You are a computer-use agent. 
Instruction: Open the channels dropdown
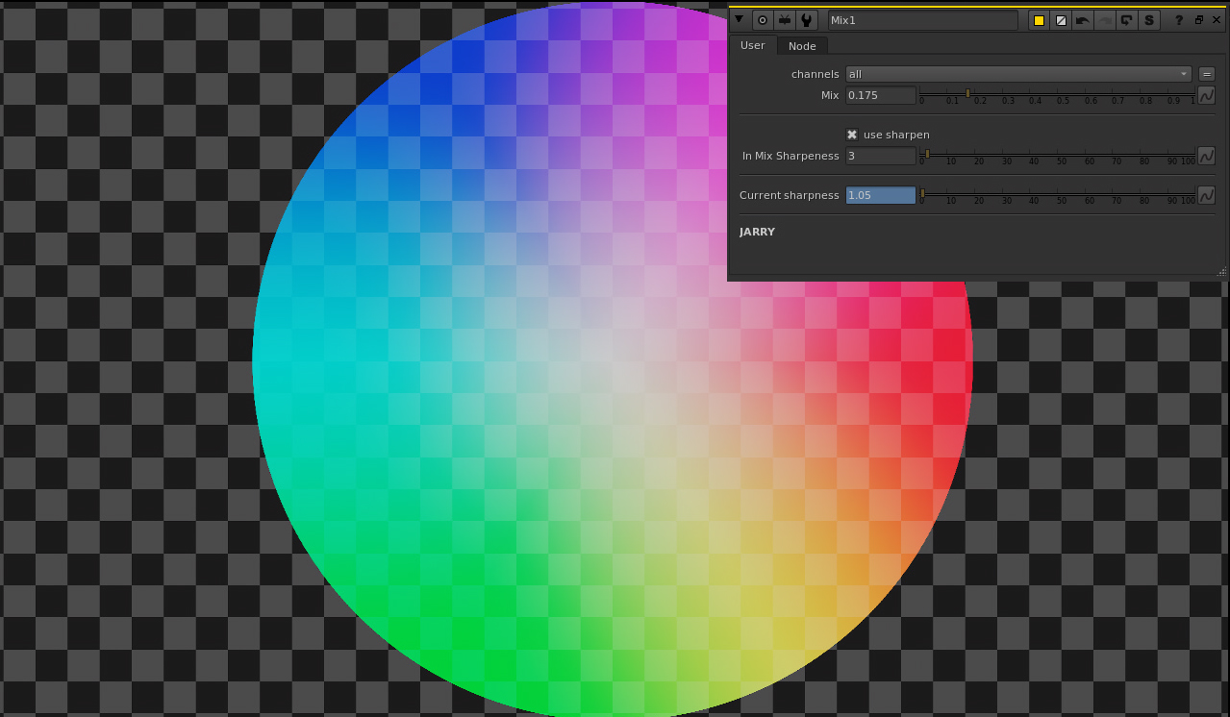click(1017, 74)
